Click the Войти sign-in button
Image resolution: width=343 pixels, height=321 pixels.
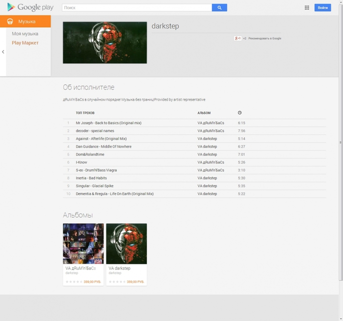[x=323, y=8]
